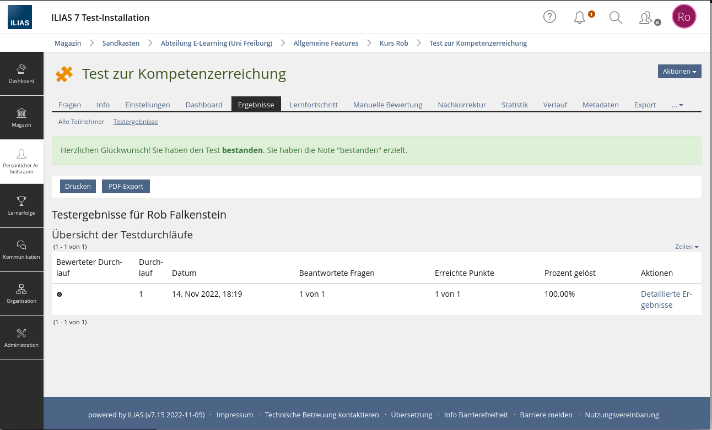Open Lernerfolge trophy in sidebar
712x430 pixels.
pyautogui.click(x=21, y=206)
